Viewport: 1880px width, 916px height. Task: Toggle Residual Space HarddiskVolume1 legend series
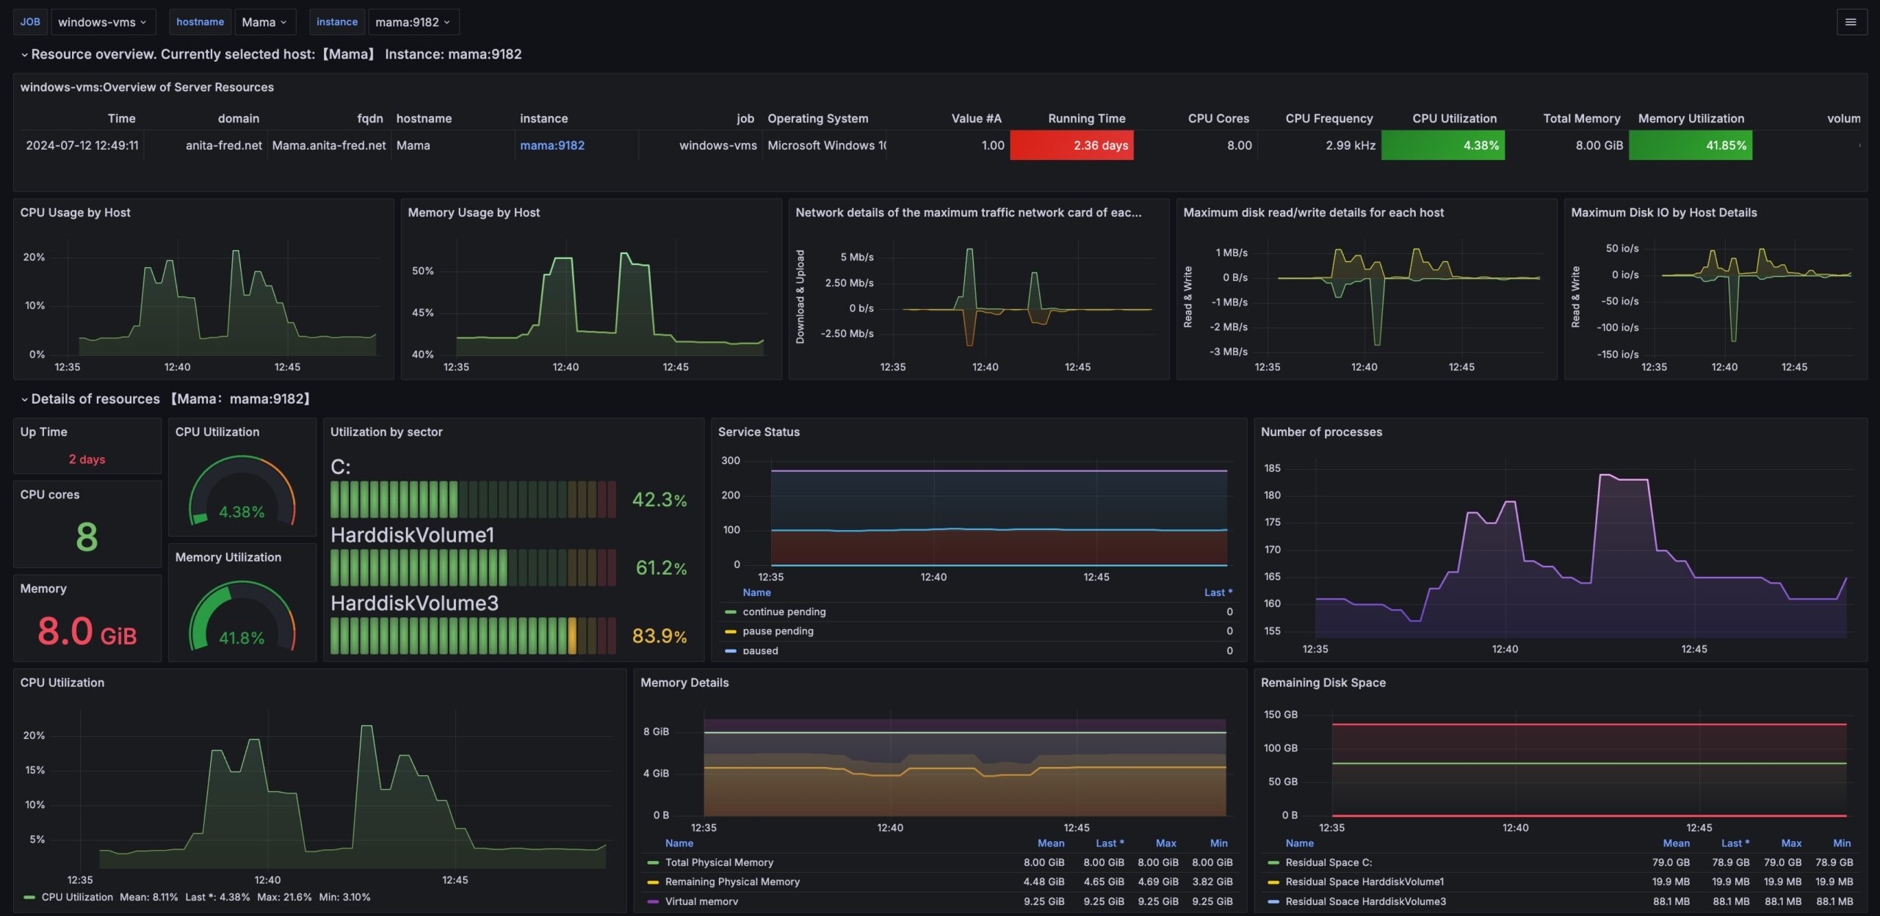click(x=1364, y=882)
